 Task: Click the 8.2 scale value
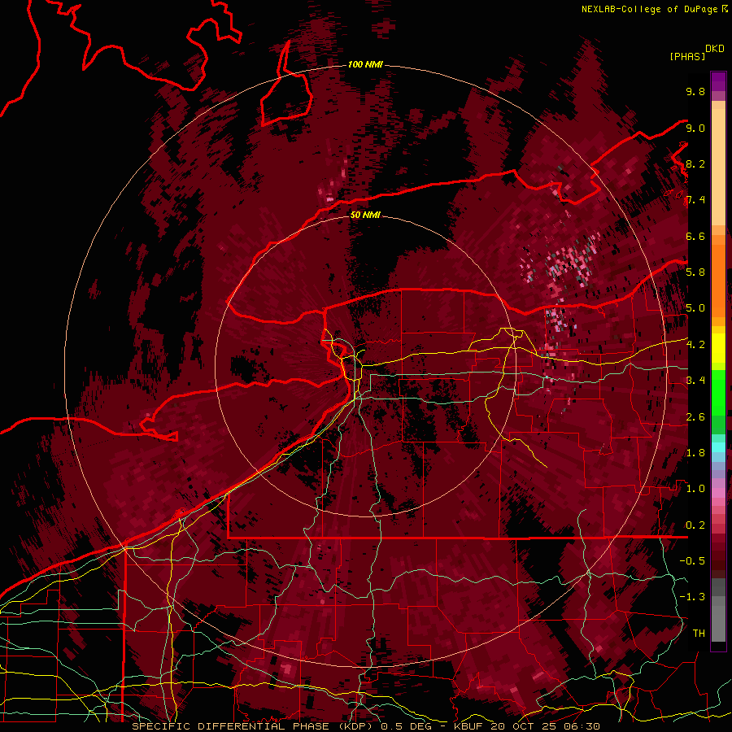click(x=695, y=163)
